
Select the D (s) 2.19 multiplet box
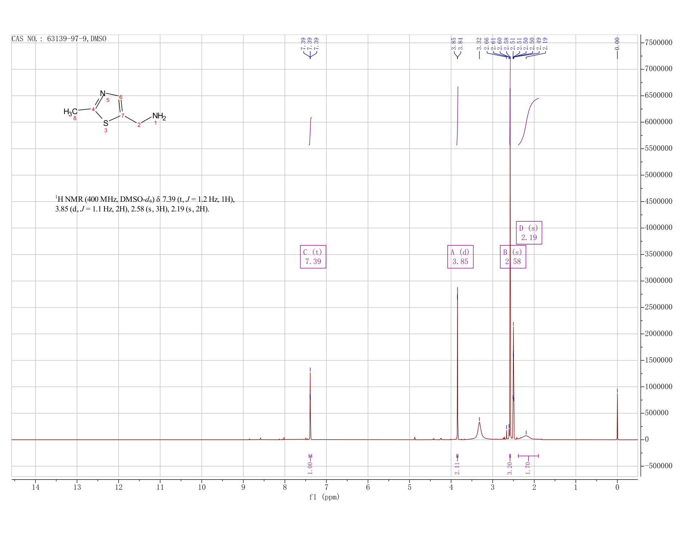pyautogui.click(x=529, y=232)
